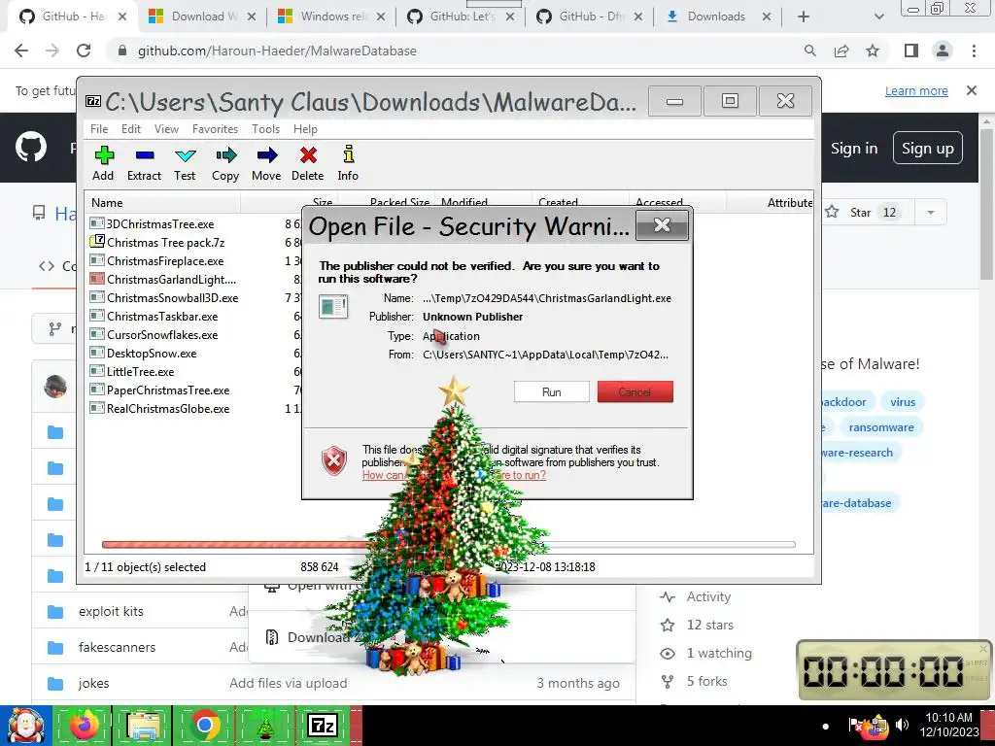Click the Add toolbar icon in 7-Zip

tap(103, 163)
